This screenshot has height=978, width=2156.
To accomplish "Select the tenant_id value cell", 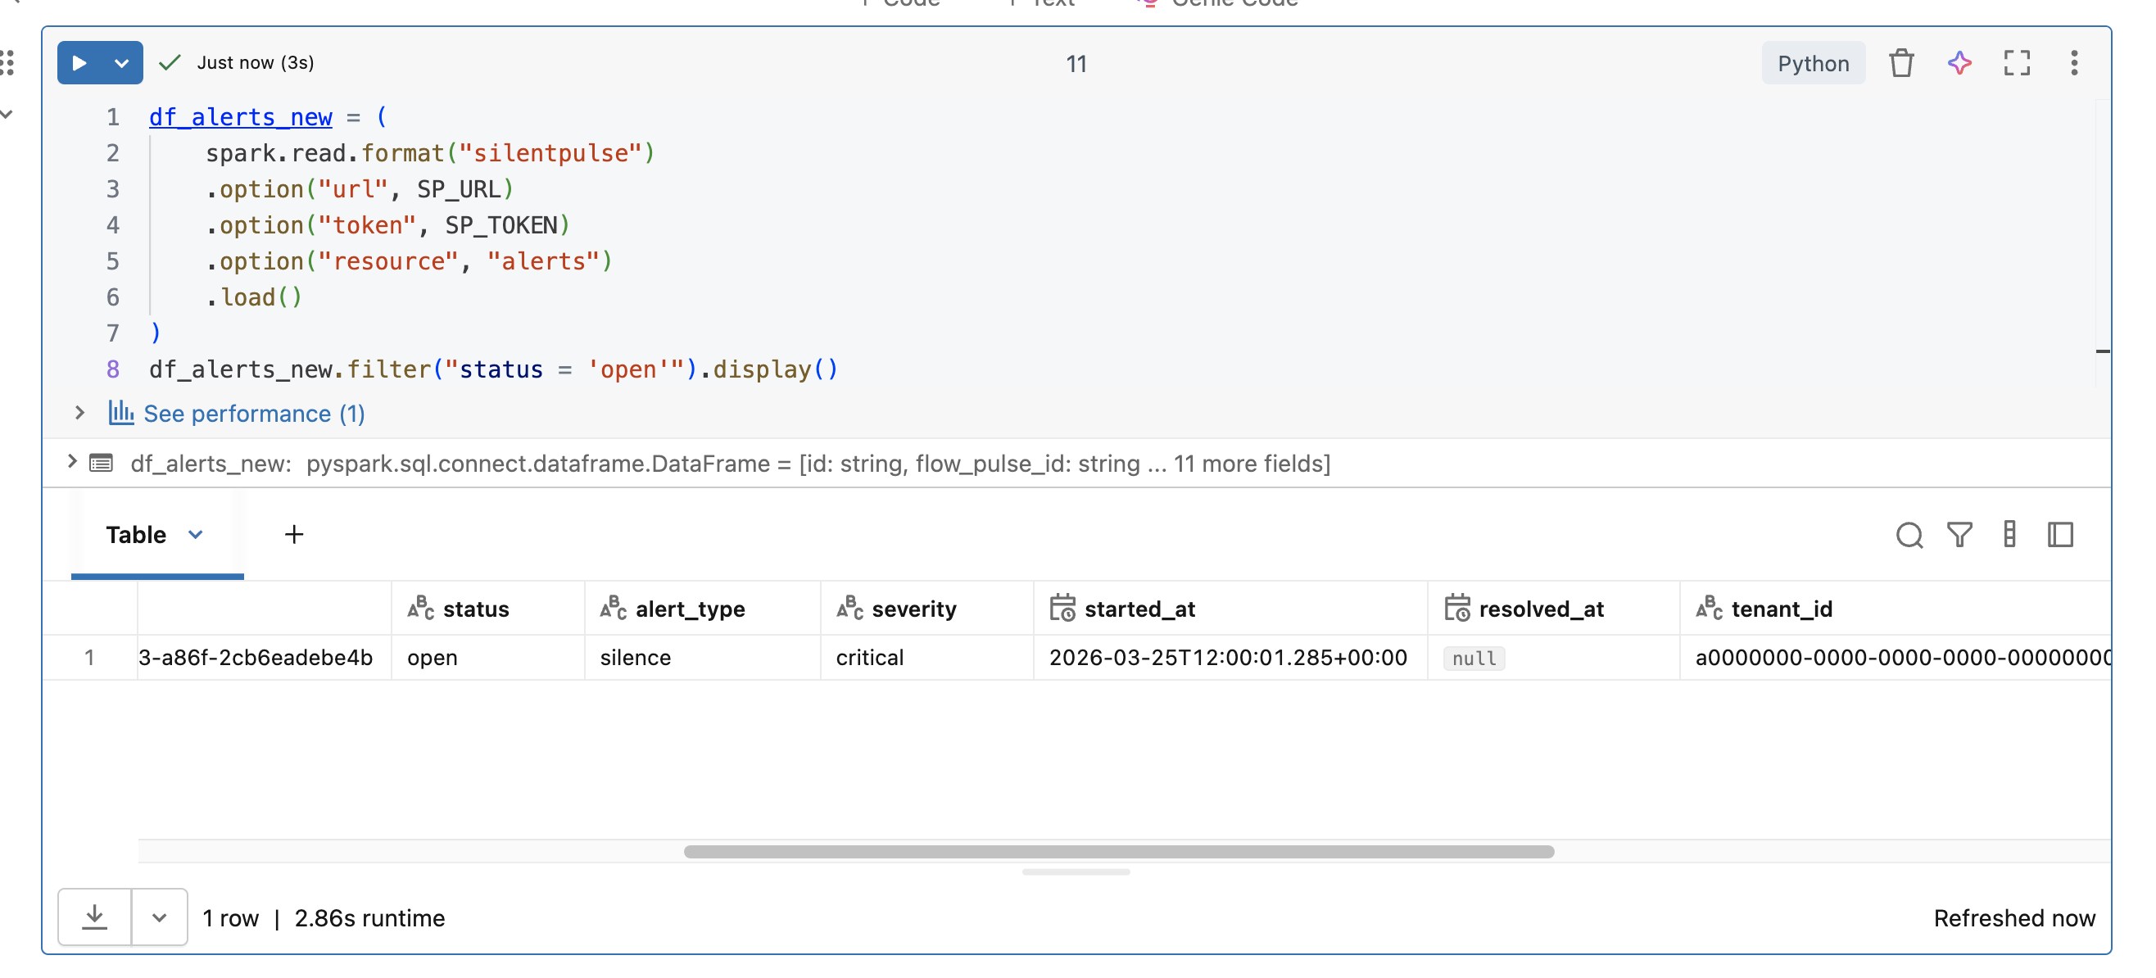I will [1895, 658].
